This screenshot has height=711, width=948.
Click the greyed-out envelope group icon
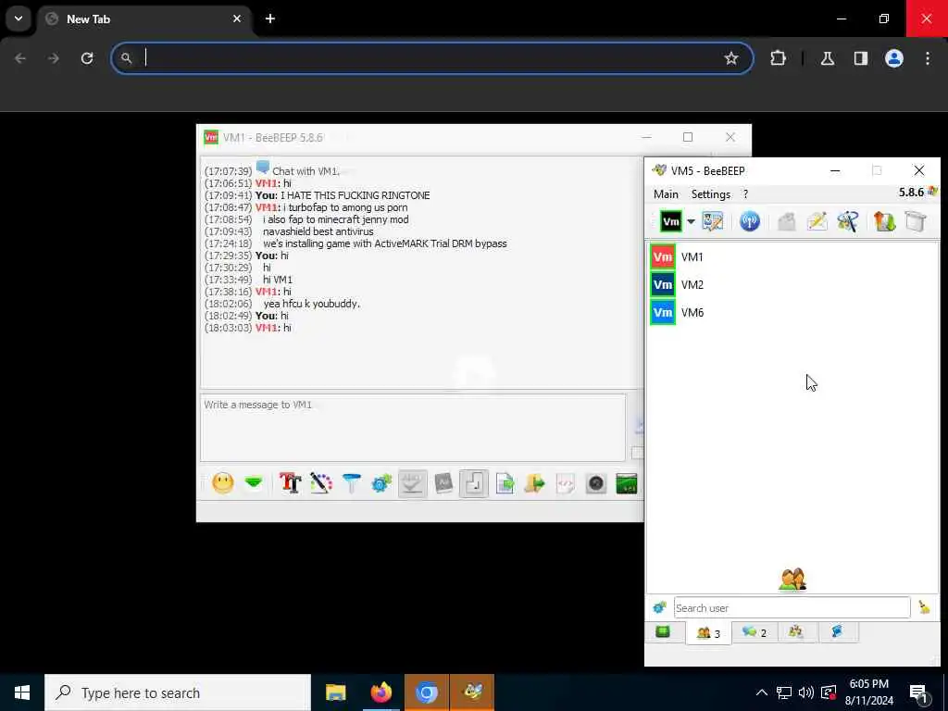click(x=786, y=221)
